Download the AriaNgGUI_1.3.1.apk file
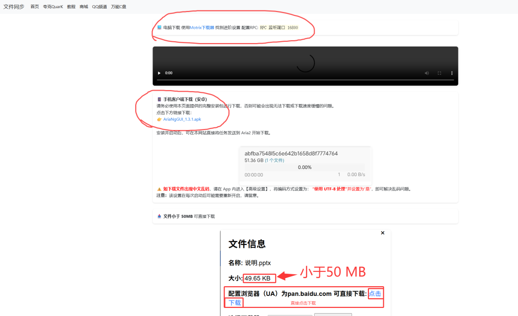Viewport: 518px width, 316px height. (x=182, y=119)
